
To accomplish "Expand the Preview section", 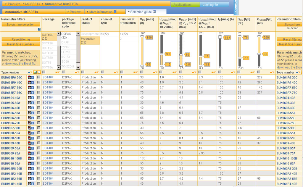I will (75, 12).
